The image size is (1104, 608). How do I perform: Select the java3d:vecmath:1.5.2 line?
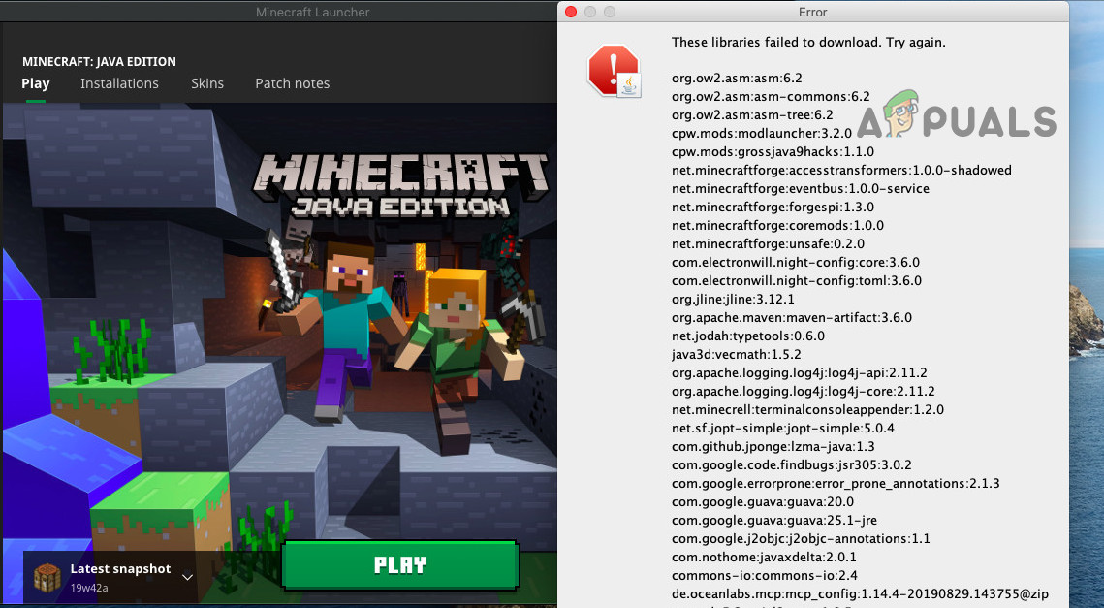click(x=736, y=354)
